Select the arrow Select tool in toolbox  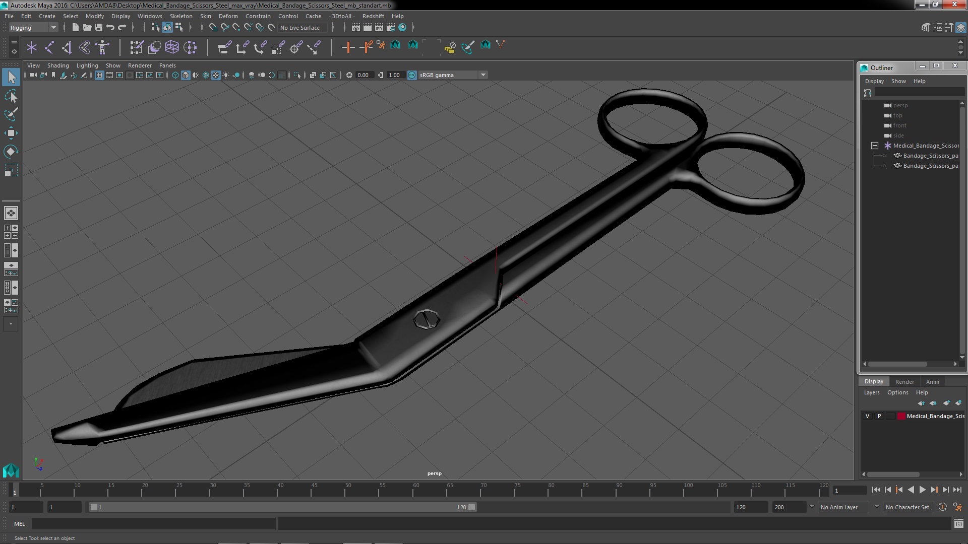11,77
